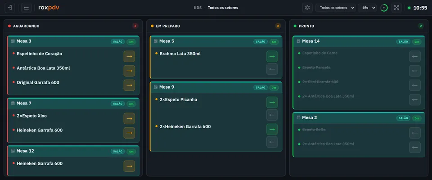Open the settings gear icon
This screenshot has width=432, height=180.
(x=307, y=8)
